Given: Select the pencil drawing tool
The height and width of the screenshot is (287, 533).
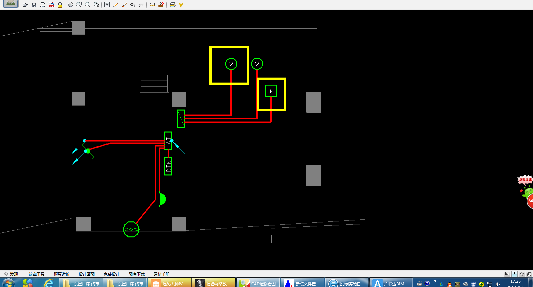Looking at the screenshot, I should pyautogui.click(x=115, y=5).
